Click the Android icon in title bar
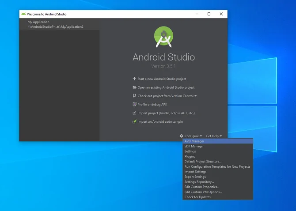The height and width of the screenshot is (211, 296). click(x=23, y=14)
